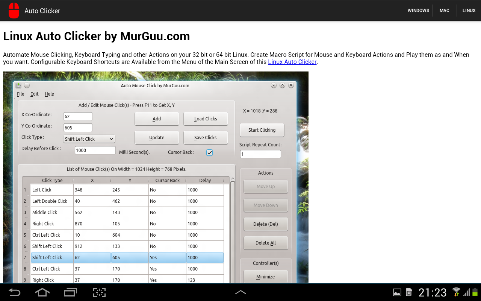This screenshot has width=481, height=301.
Task: Click the X Co-Ordinate input field
Action: click(78, 116)
